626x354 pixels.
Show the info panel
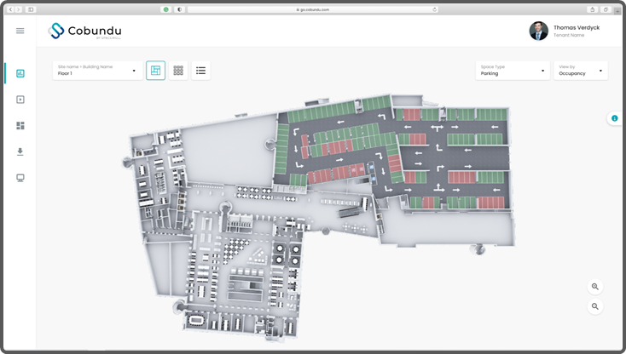click(615, 118)
